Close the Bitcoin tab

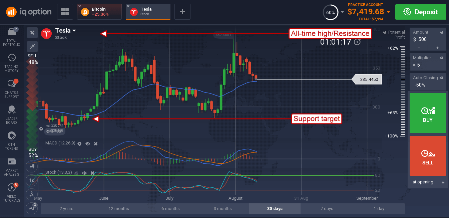(x=79, y=6)
